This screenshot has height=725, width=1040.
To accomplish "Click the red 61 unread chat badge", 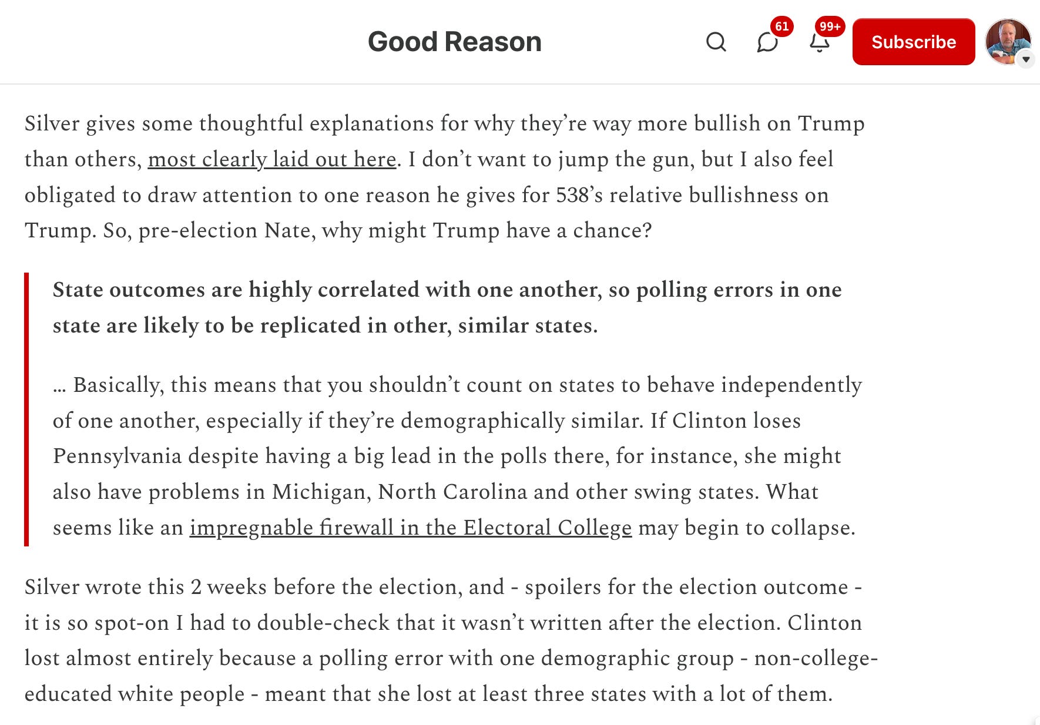I will click(x=781, y=26).
